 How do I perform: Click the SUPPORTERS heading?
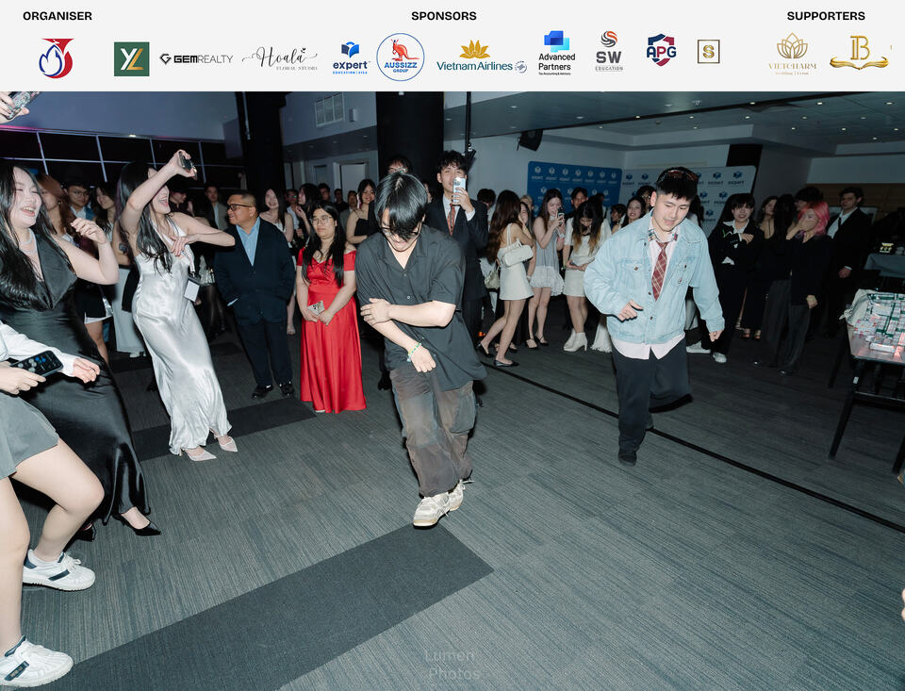826,16
